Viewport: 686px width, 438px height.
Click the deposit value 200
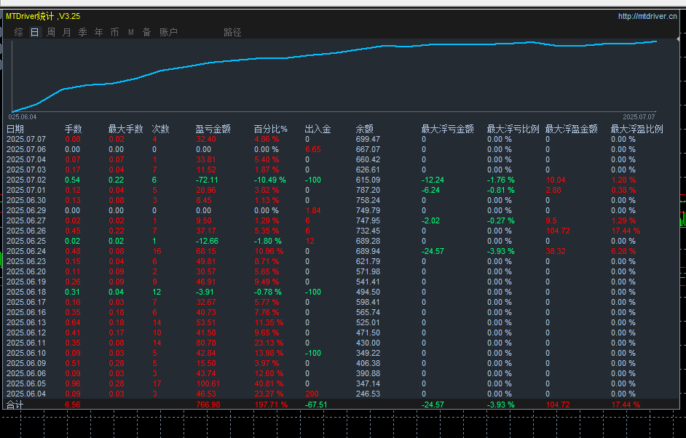(x=312, y=394)
